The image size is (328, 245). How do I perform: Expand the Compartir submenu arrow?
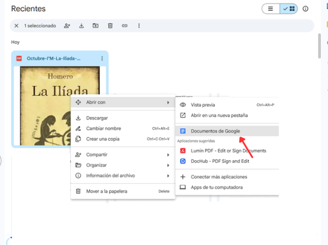168,155
